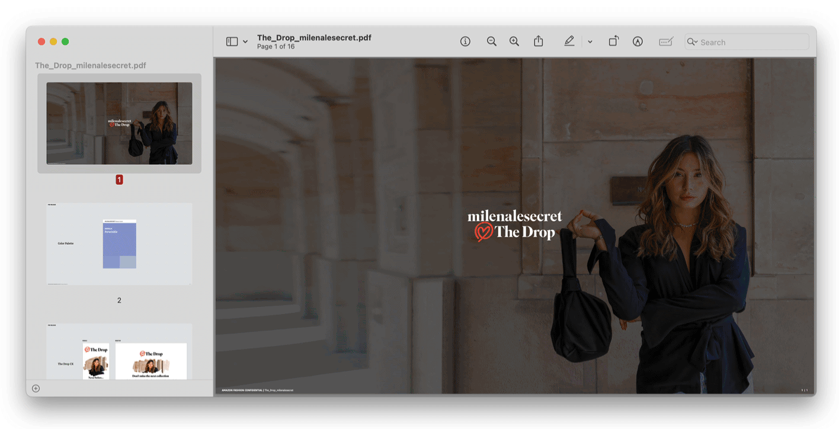The width and height of the screenshot is (839, 429).
Task: Click page number label 2
Action: click(119, 300)
